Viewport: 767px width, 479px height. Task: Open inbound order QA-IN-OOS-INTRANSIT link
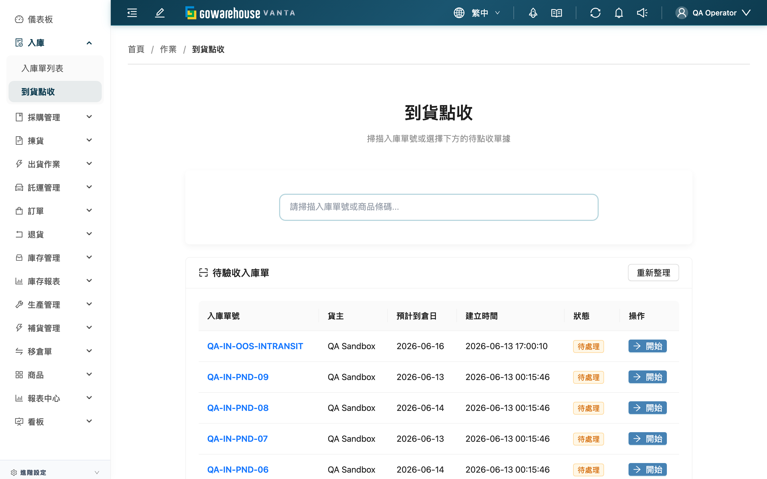(x=255, y=346)
